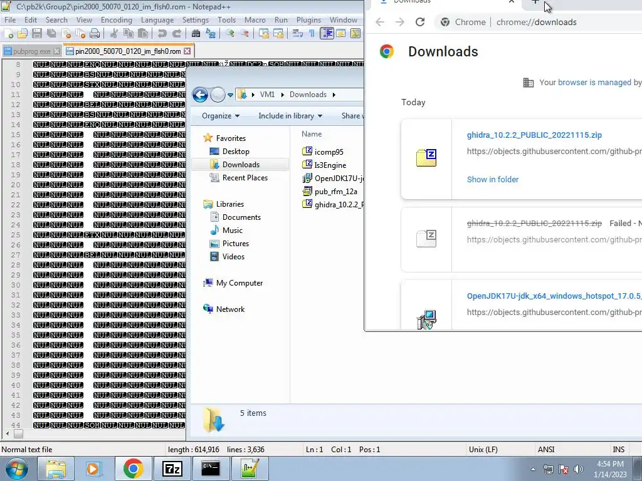Open the File menu in Notepad++
This screenshot has width=642, height=481.
click(x=10, y=19)
